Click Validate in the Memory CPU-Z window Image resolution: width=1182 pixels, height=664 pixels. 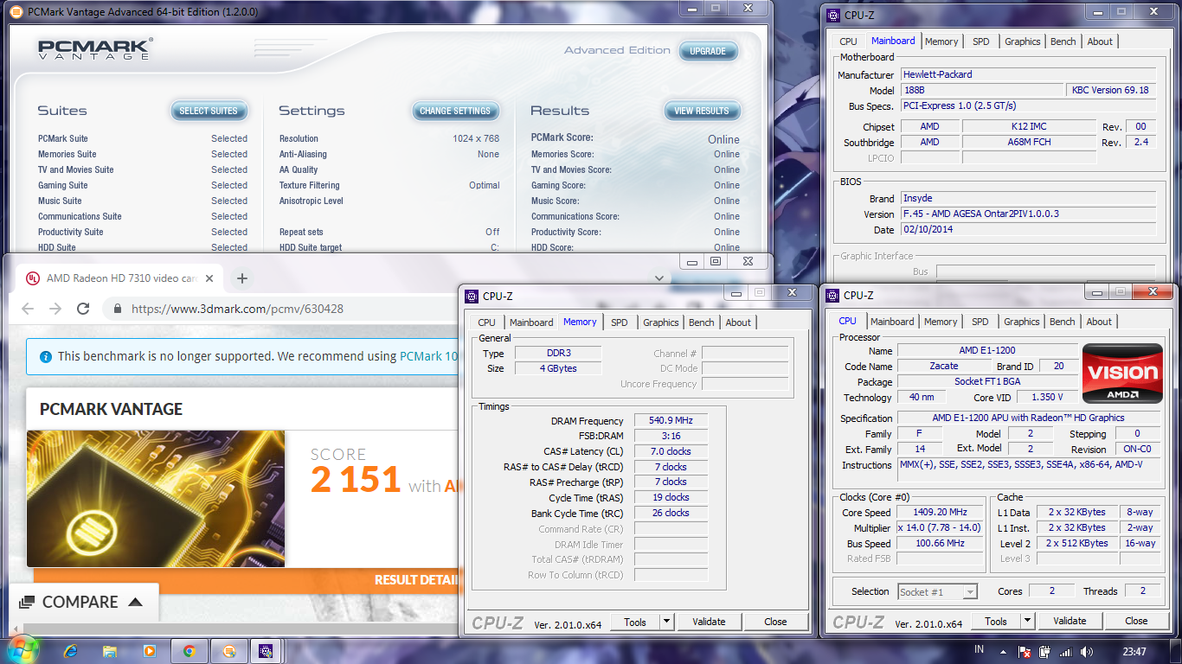tap(709, 622)
